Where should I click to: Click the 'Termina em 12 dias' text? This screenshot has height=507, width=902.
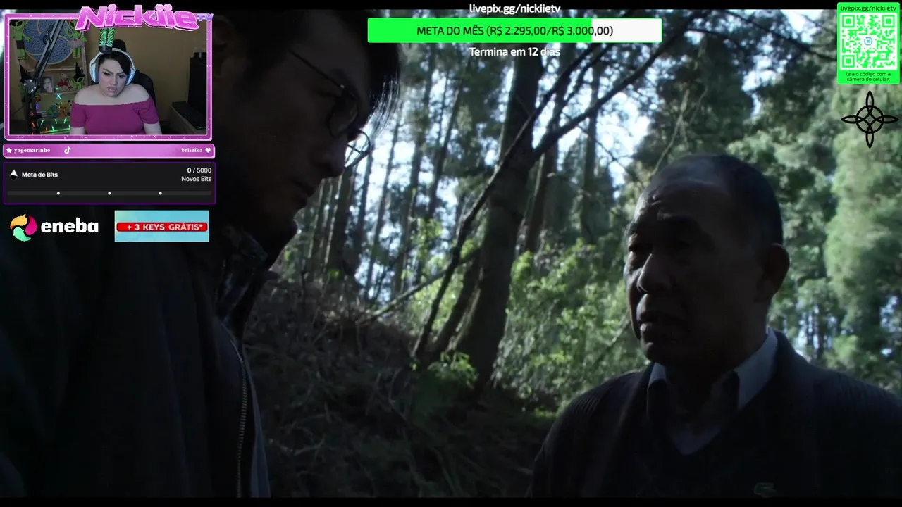tap(514, 51)
